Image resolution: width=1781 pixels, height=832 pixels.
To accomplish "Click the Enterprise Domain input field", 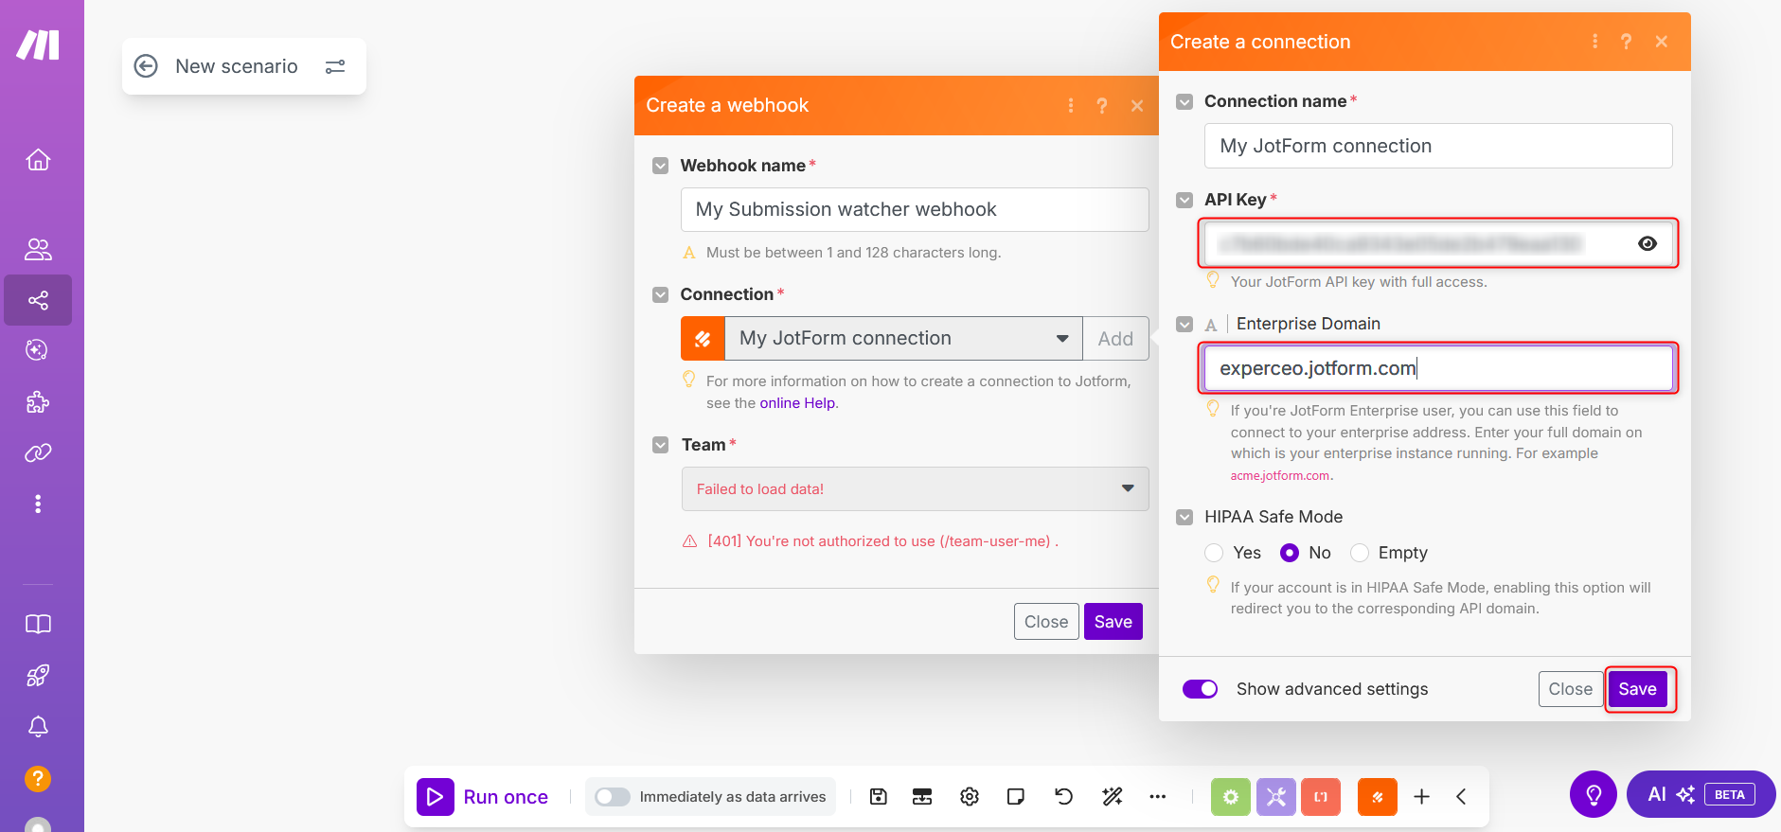I will [1438, 368].
